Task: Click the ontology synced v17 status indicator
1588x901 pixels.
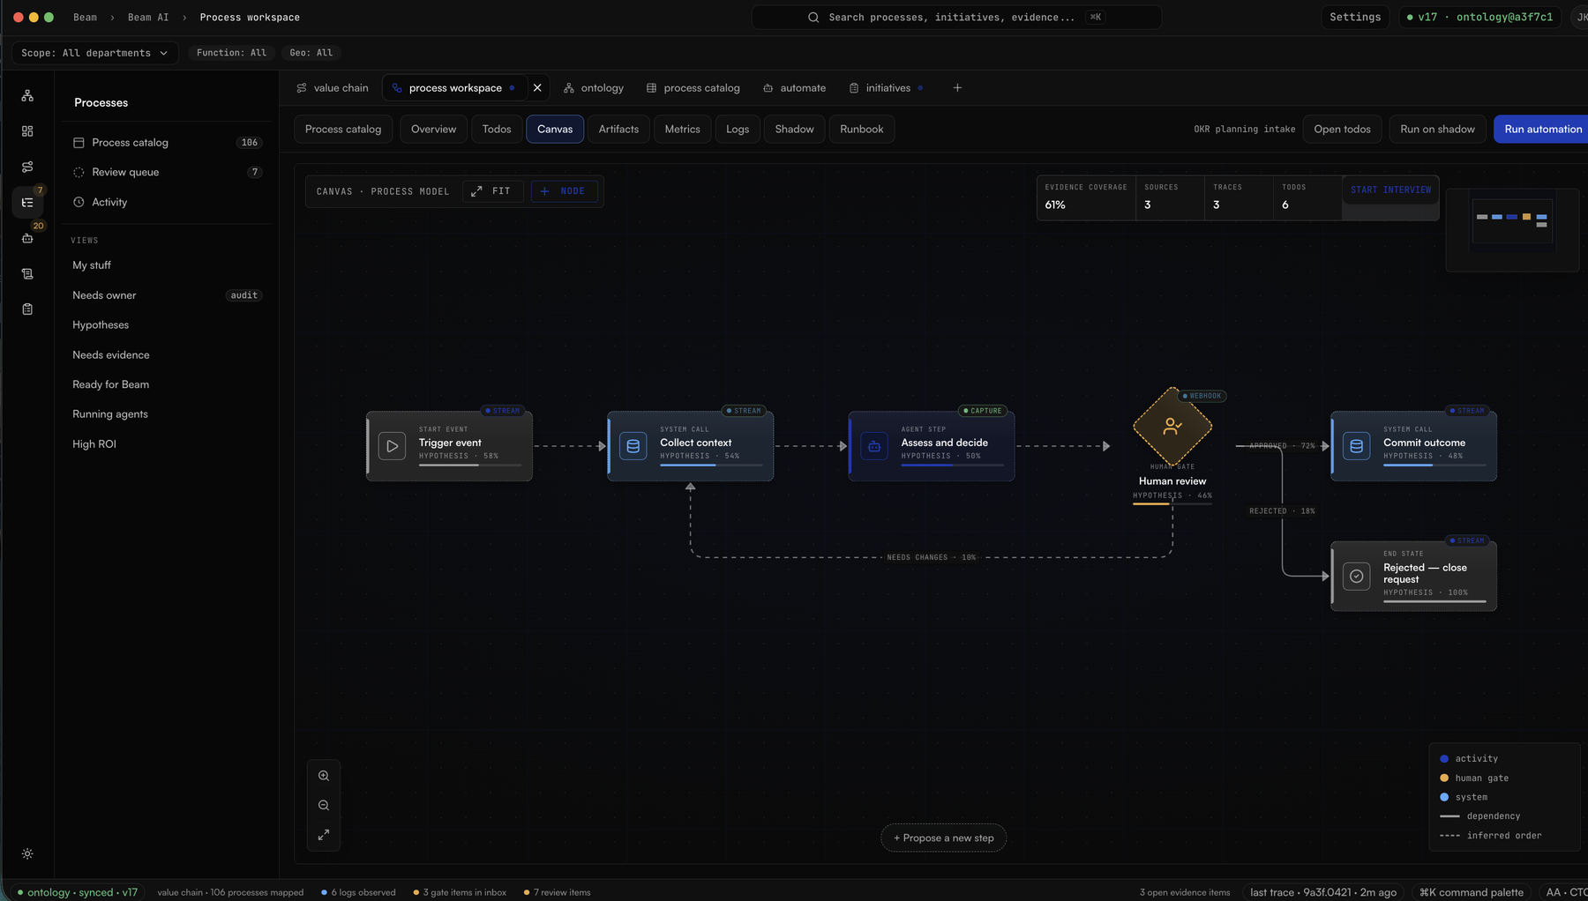Action: pyautogui.click(x=78, y=892)
